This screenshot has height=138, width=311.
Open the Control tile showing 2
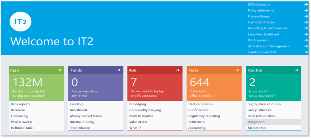273,87
